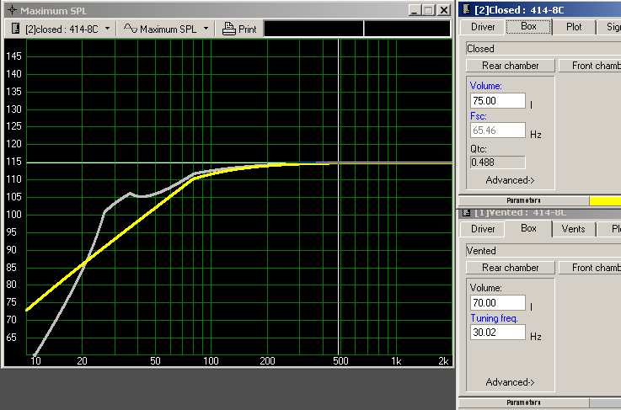Click the Volume field showing 70.00
621x410 pixels.
point(498,303)
